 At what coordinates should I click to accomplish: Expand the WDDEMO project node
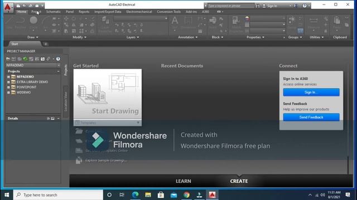tap(8, 93)
